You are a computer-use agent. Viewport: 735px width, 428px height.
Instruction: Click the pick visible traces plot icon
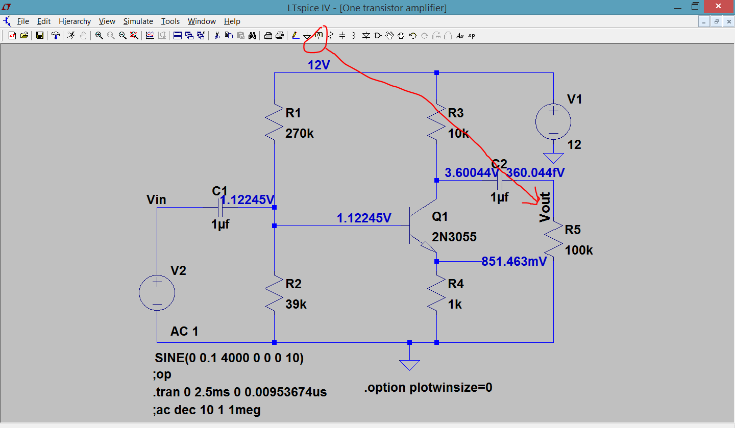click(x=150, y=36)
